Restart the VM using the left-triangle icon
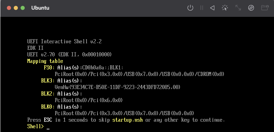This screenshot has width=274, height=132. tap(212, 8)
